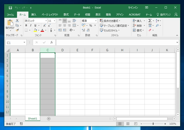Click Find and Select magnifier icon
The width and height of the screenshot is (184, 130).
pyautogui.click(x=157, y=25)
